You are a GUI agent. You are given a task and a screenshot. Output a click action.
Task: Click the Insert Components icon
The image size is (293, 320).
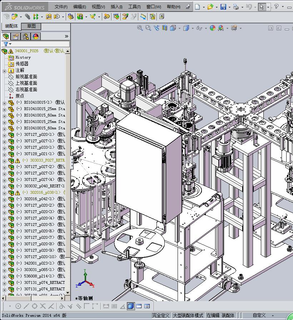(15, 16)
